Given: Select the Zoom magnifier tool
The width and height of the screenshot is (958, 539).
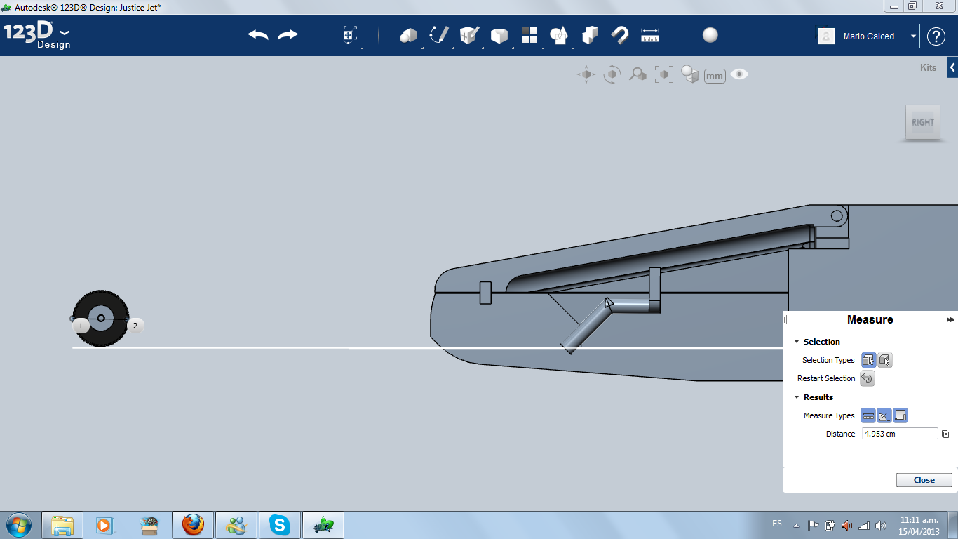Looking at the screenshot, I should coord(637,74).
